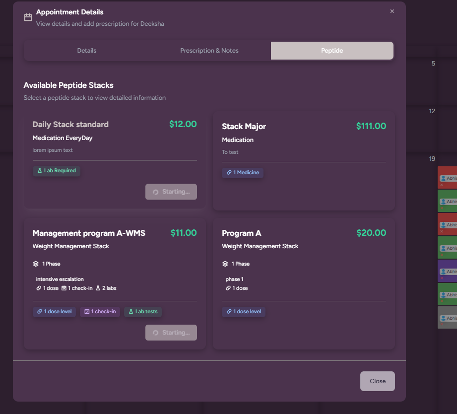Click the spinner icon on Daily Stack's Starting button
The image size is (457, 414).
coord(155,192)
